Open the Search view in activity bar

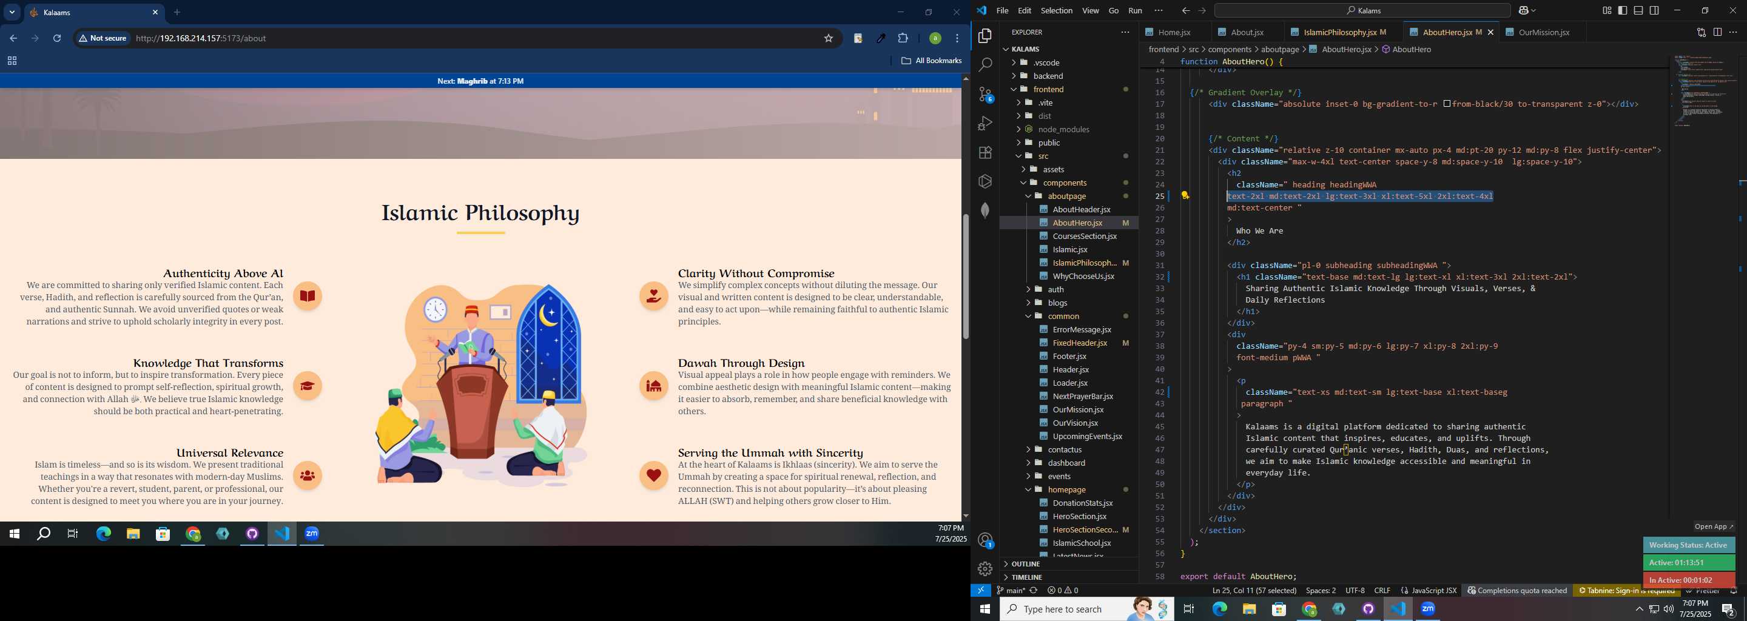(x=985, y=65)
